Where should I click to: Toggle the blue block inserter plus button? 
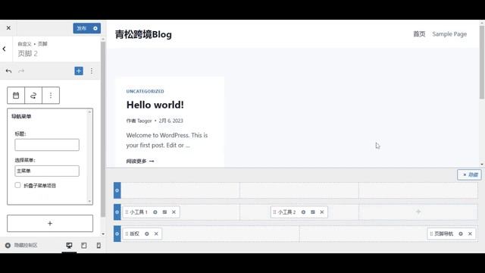pyautogui.click(x=79, y=71)
